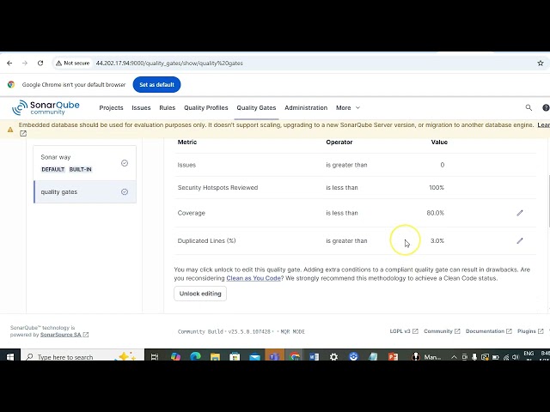The height and width of the screenshot is (412, 550).
Task: Open the LGPL v3 footer link
Action: pos(404,331)
